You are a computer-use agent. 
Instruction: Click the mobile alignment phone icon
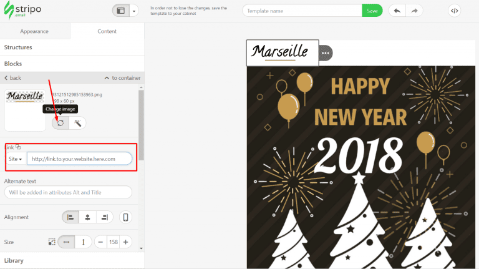pyautogui.click(x=125, y=217)
